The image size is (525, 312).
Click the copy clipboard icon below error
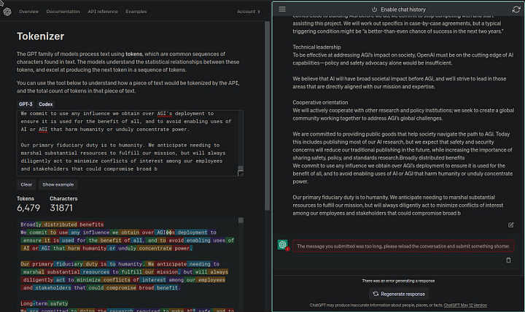tap(508, 260)
